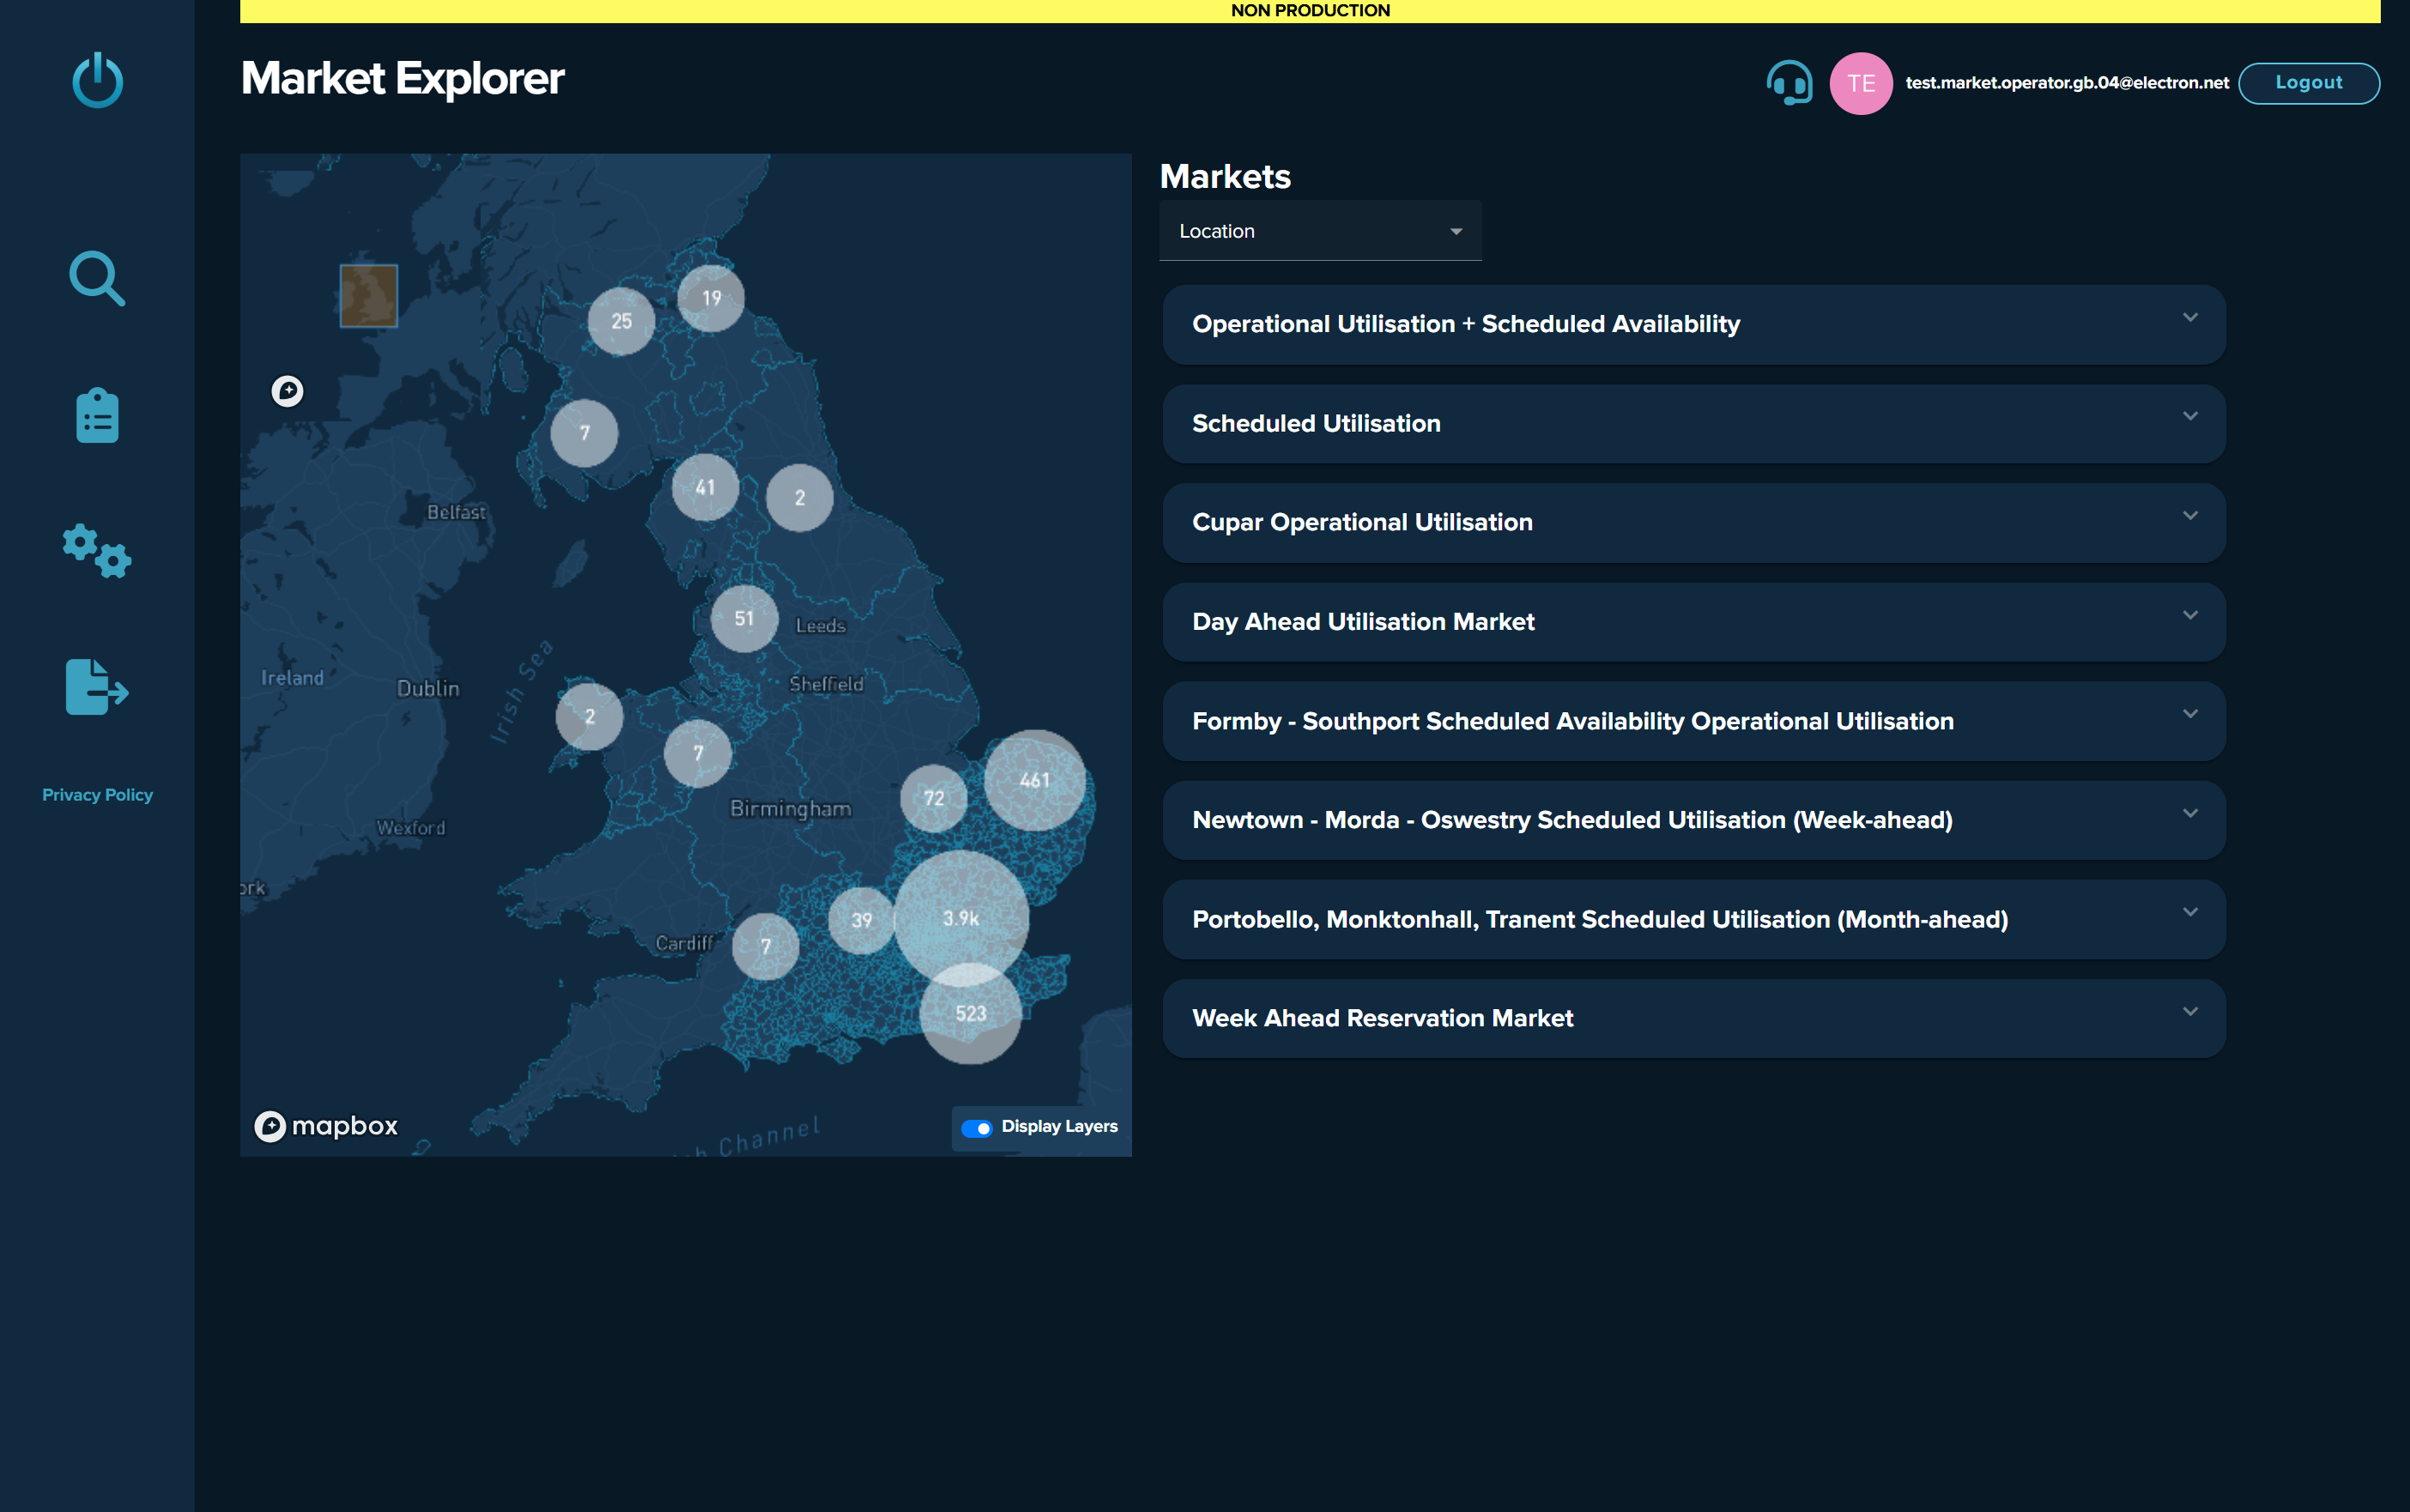
Task: Expand Newtown - Morda - Oswestry chevron
Action: pyautogui.click(x=2190, y=813)
